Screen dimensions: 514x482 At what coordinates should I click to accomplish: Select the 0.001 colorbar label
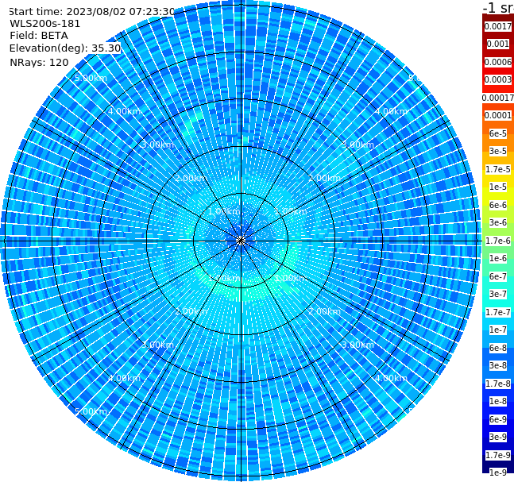(x=498, y=44)
